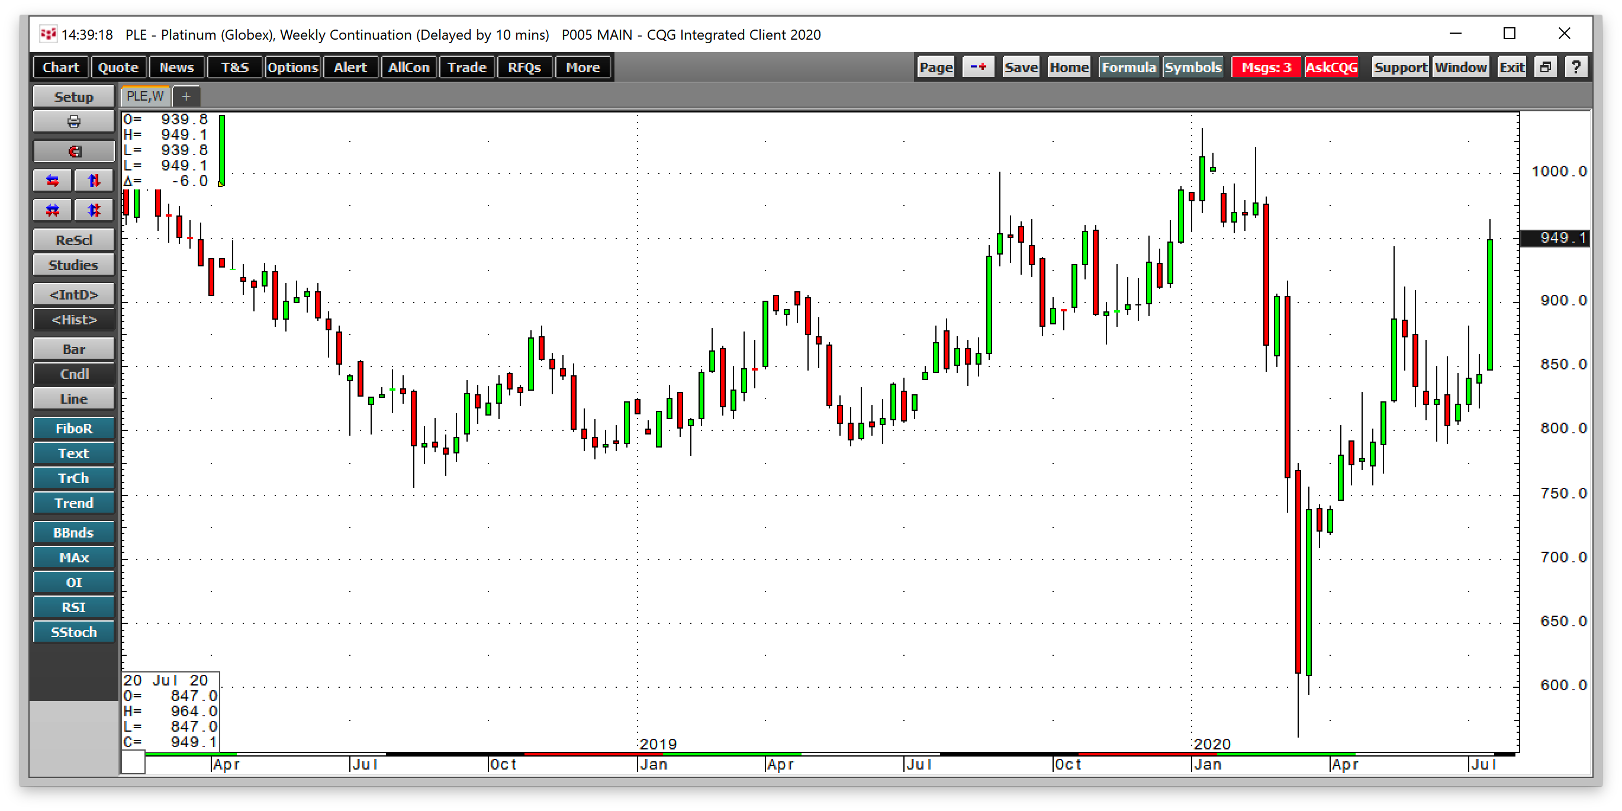Click the AskCQG button
Image resolution: width=1622 pixels, height=811 pixels.
pyautogui.click(x=1331, y=67)
